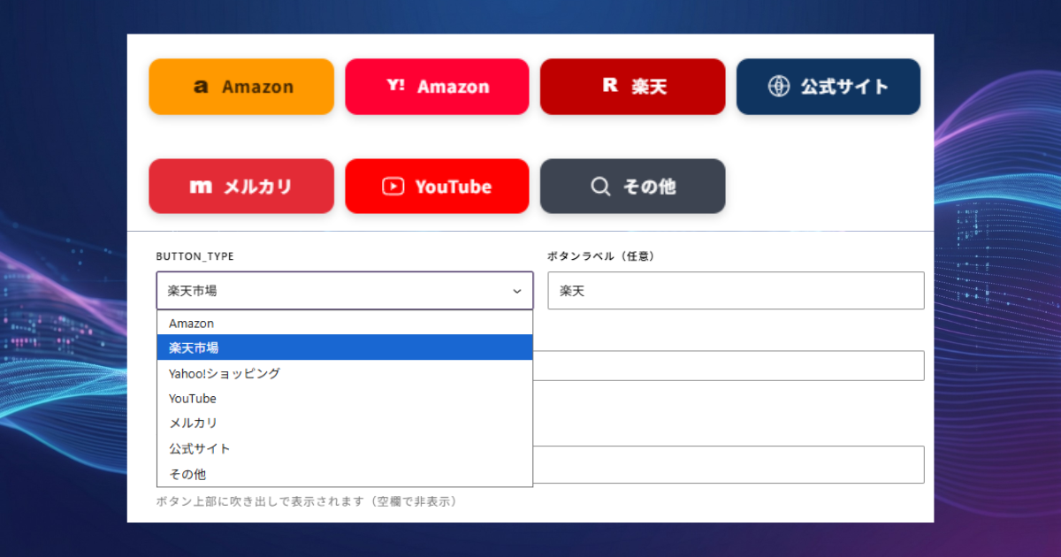Click the globe icon on 公式サイト
Screen dimensions: 1061x557
tap(778, 87)
